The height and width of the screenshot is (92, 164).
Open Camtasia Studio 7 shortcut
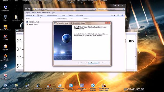(x=16, y=87)
